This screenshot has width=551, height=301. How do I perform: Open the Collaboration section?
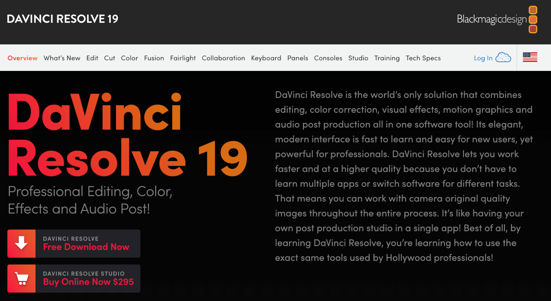click(x=222, y=58)
